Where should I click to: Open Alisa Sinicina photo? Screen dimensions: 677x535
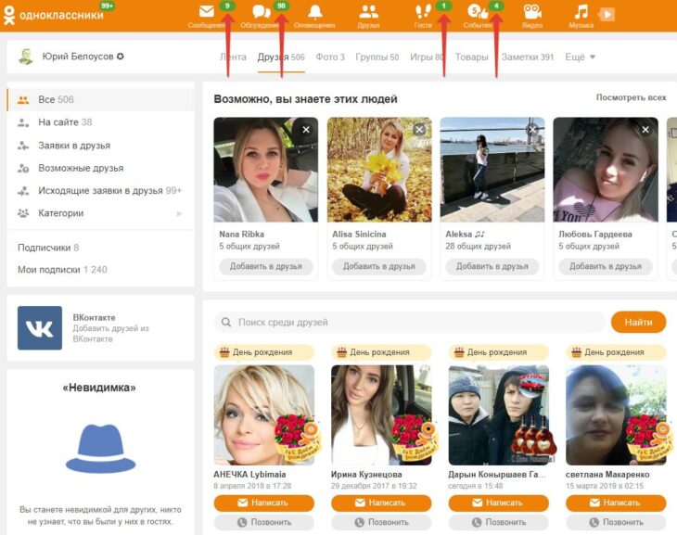point(379,170)
